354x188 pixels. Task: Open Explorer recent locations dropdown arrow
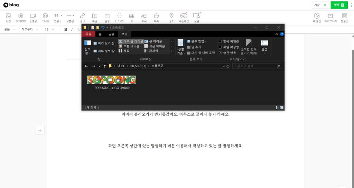click(100, 66)
